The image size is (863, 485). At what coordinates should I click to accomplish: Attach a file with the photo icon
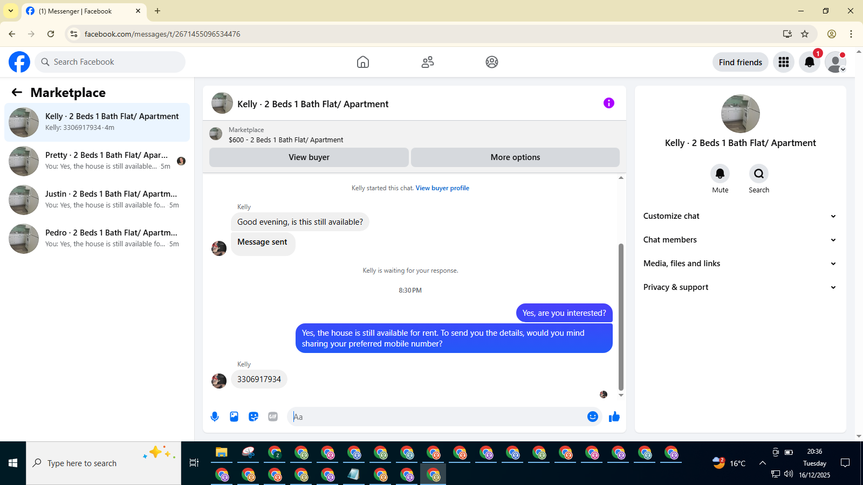[x=234, y=417]
